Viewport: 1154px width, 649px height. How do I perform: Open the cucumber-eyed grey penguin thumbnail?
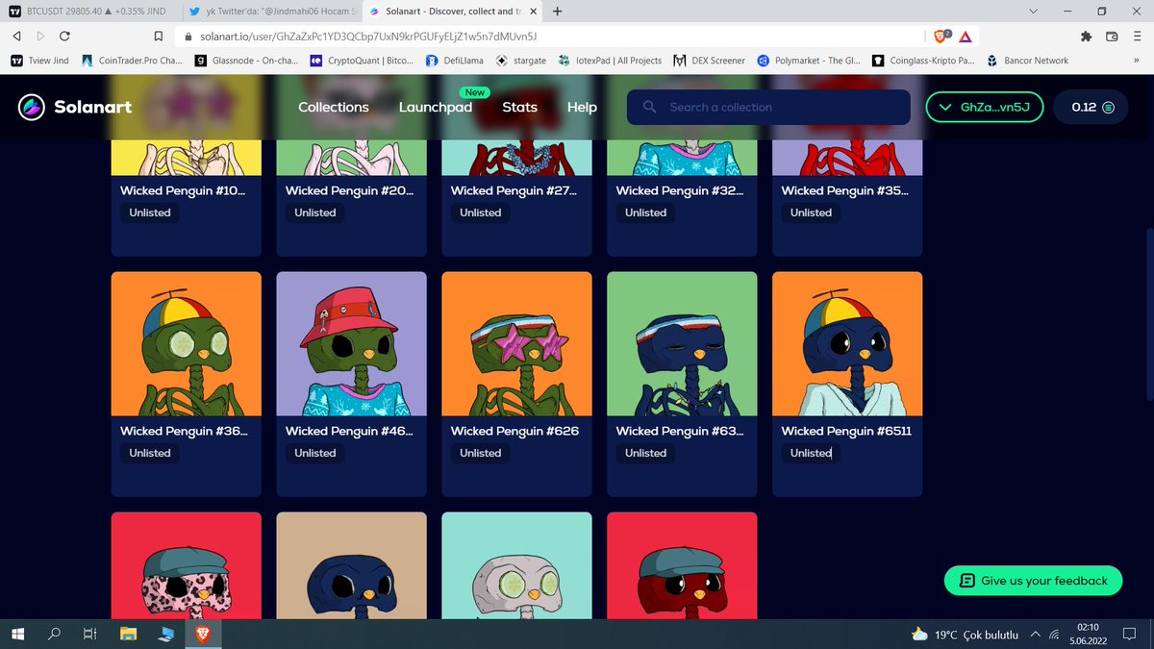516,565
